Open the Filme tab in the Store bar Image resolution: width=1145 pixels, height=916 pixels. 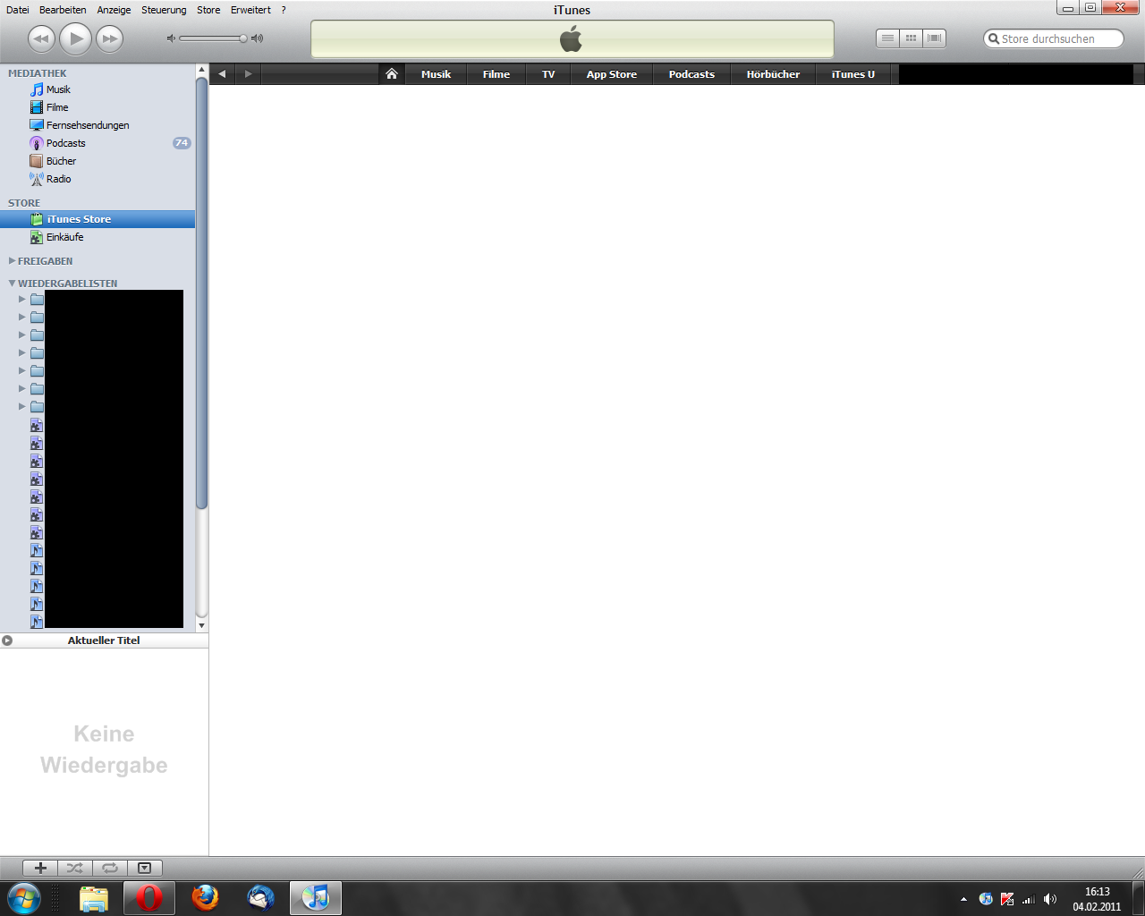(496, 74)
